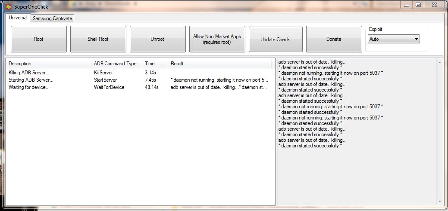Click the WaitForDevice result text

click(x=219, y=87)
